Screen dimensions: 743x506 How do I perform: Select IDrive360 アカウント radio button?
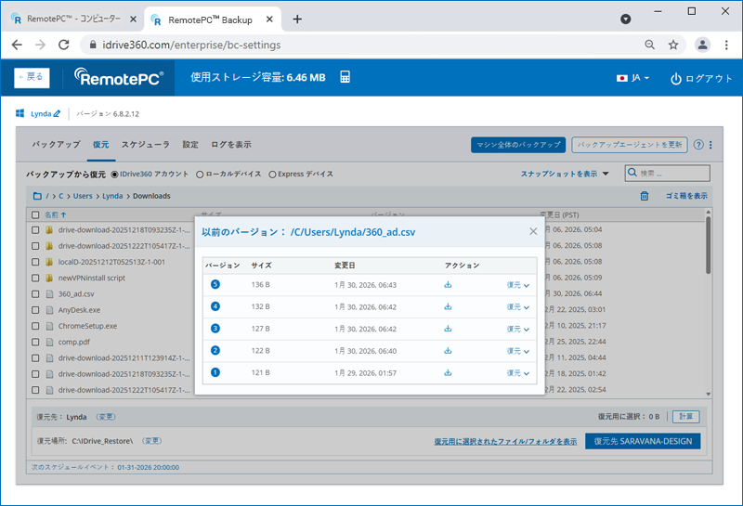114,175
